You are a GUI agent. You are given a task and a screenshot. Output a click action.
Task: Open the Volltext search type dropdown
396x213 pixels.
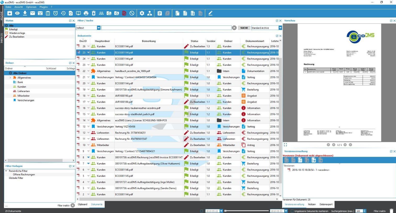tap(99, 28)
